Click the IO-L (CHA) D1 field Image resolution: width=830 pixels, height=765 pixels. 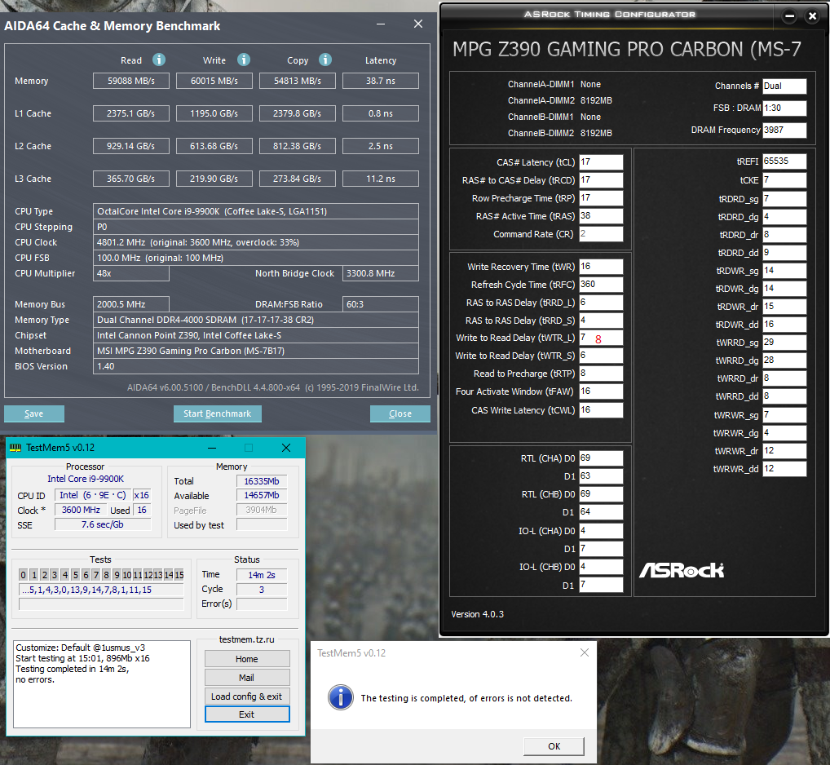601,549
